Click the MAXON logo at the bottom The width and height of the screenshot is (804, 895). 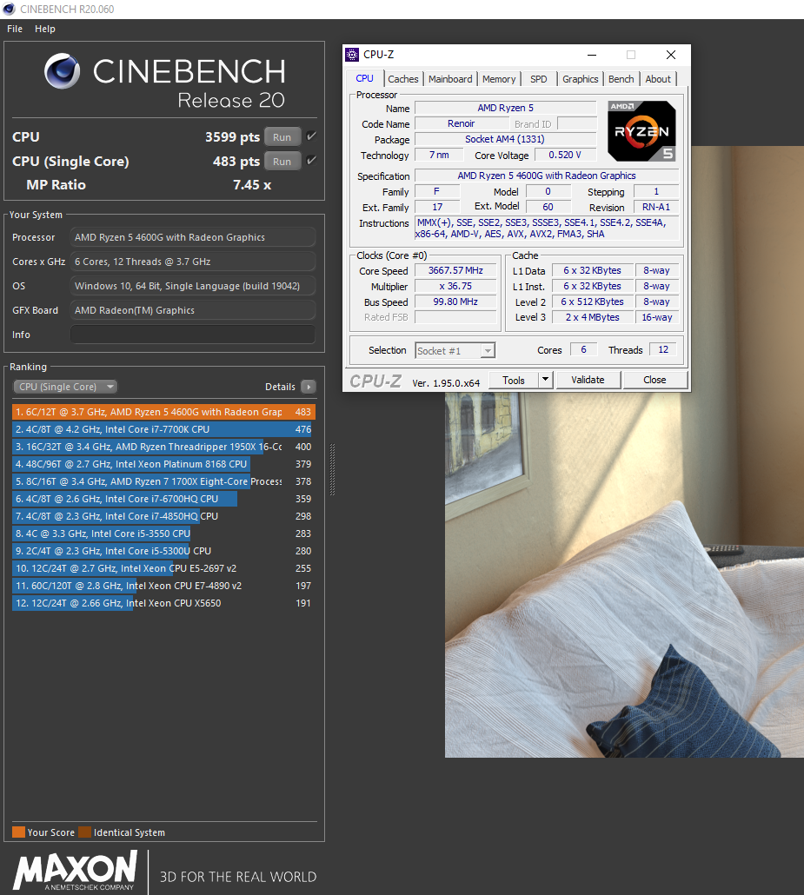click(x=76, y=871)
